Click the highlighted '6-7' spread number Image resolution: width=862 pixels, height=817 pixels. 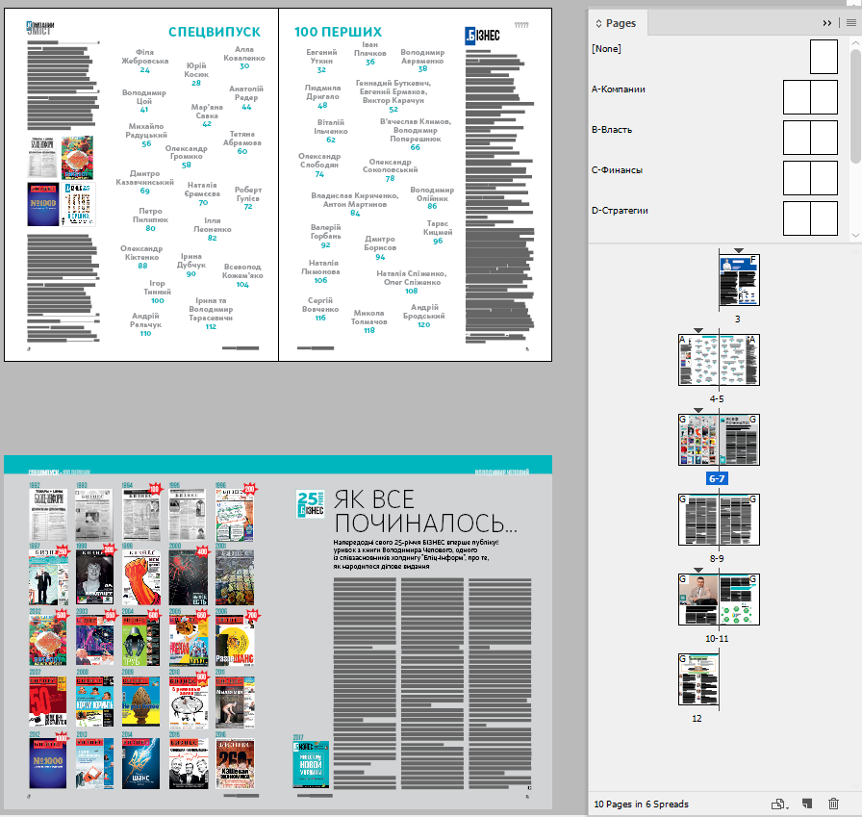click(717, 478)
